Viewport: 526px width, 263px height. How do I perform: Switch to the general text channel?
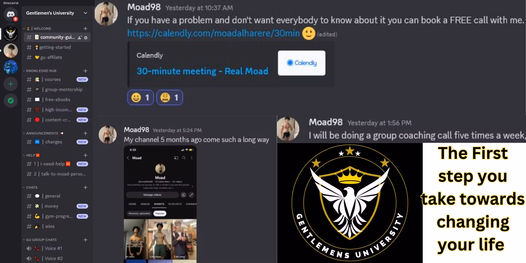coord(57,196)
